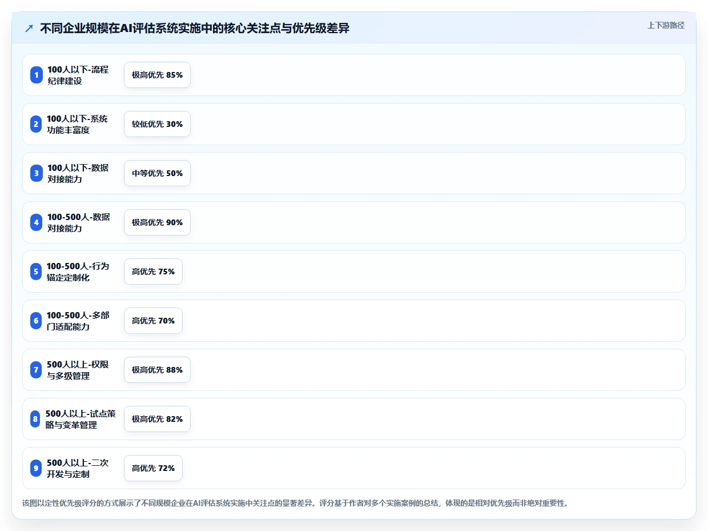Click number badge 6
708x531 pixels.
point(37,321)
